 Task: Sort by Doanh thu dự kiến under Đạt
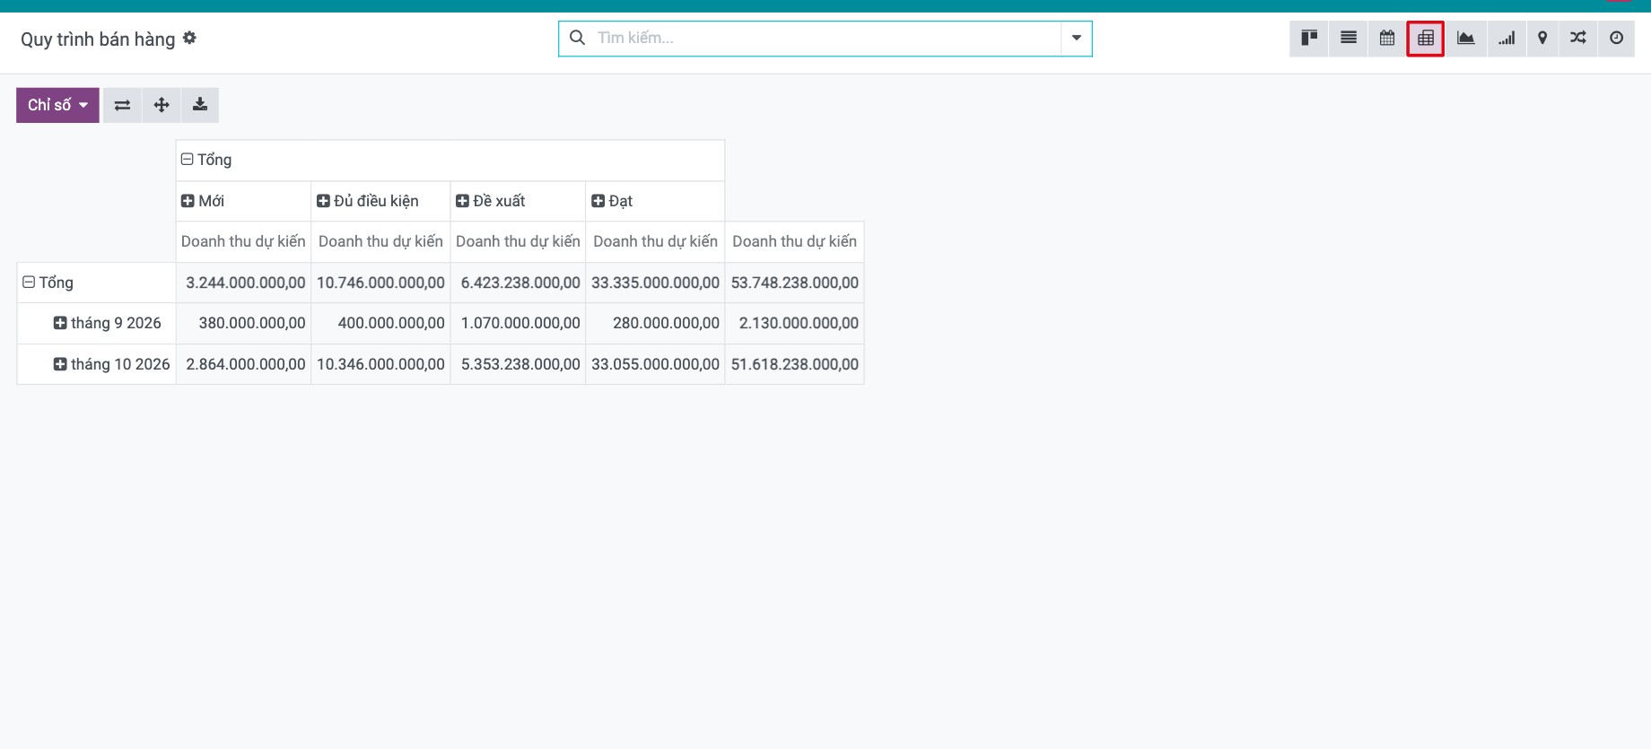point(655,241)
